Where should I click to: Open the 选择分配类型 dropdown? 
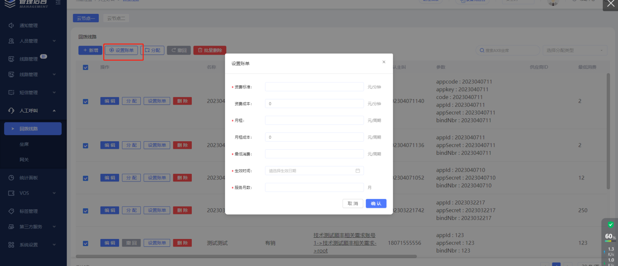pos(574,50)
